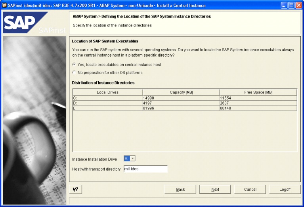
Task: Click capacity value 4197
Action: 147,103
